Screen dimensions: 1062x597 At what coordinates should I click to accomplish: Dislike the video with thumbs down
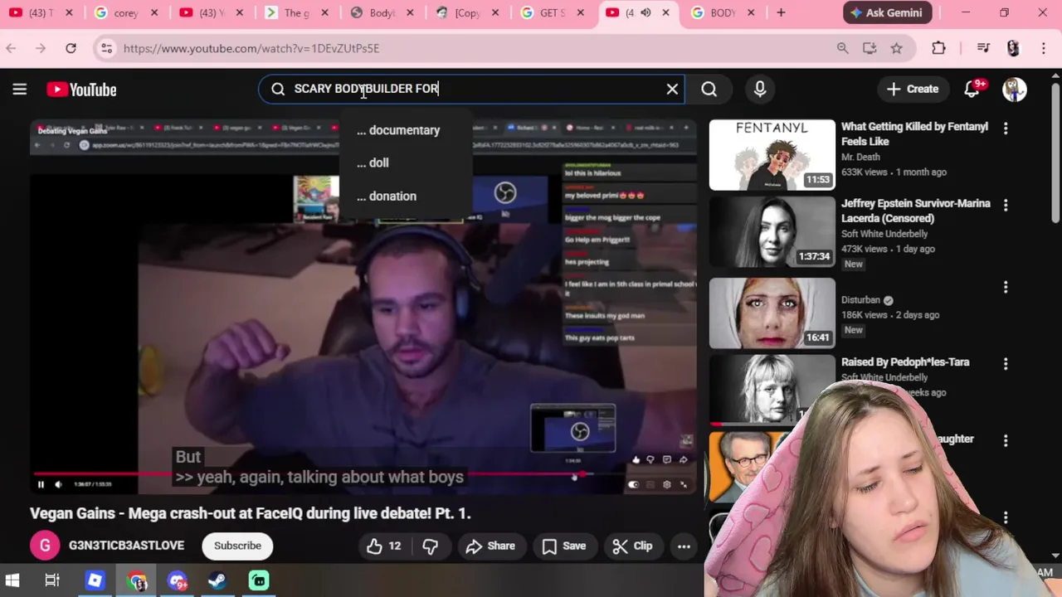[430, 546]
